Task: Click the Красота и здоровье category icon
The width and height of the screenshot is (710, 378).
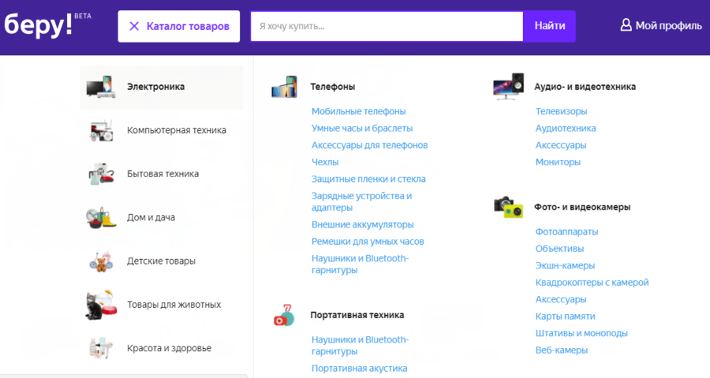Action: click(x=101, y=348)
